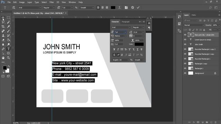Viewport: 221px width, 124px height.
Task: Switch to the Paragraph tab
Action: (x=126, y=22)
